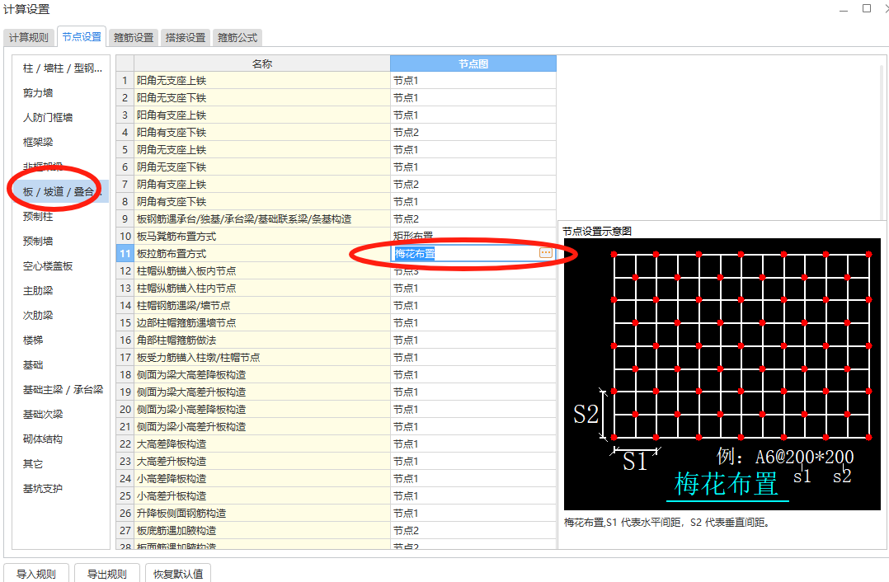Click the 节点图 column header
The image size is (889, 582).
(x=473, y=63)
